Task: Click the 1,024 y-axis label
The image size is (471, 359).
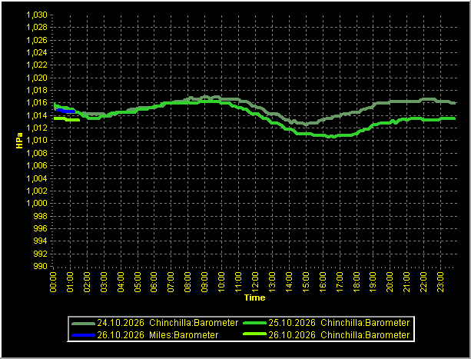Action: click(x=37, y=52)
